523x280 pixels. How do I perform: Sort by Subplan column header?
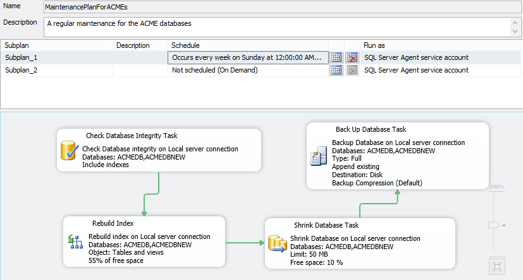point(57,45)
